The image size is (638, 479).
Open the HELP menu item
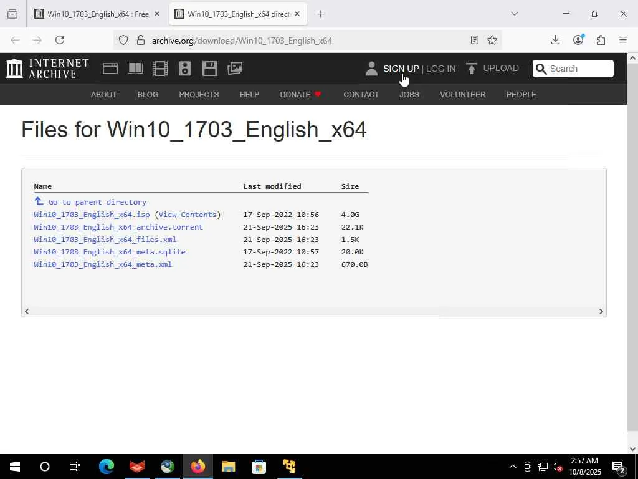(x=249, y=95)
